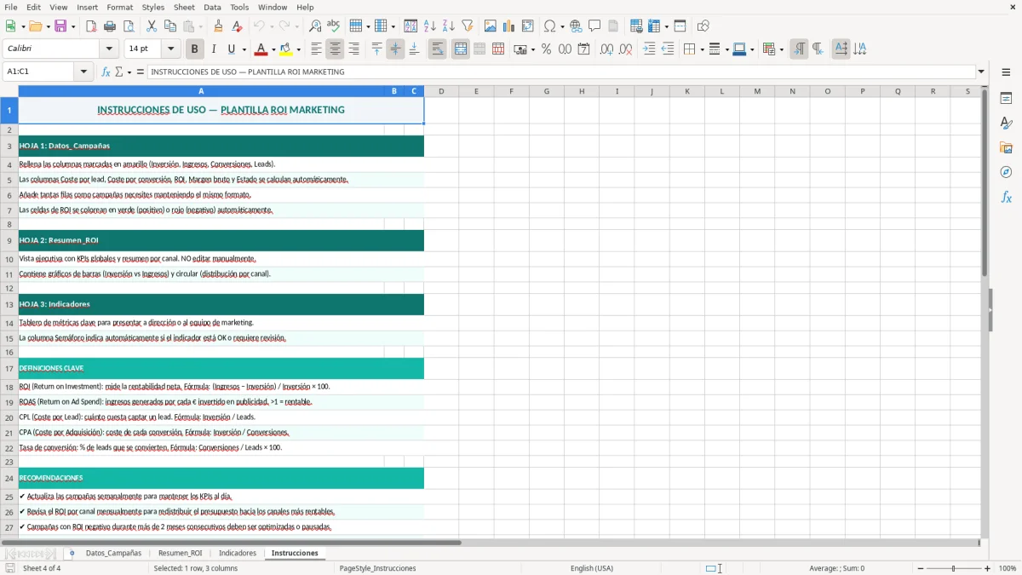Open font color dropdown arrow

[x=273, y=49]
